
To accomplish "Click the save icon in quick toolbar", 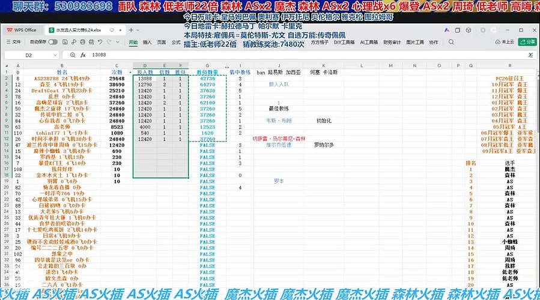I will point(65,42).
